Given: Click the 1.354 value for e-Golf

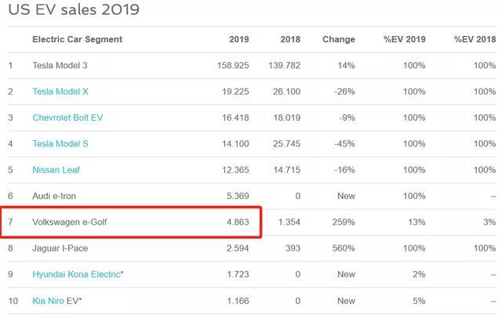Looking at the screenshot, I should click(289, 222).
